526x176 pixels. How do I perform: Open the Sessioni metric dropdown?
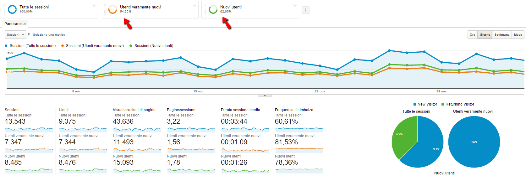15,35
